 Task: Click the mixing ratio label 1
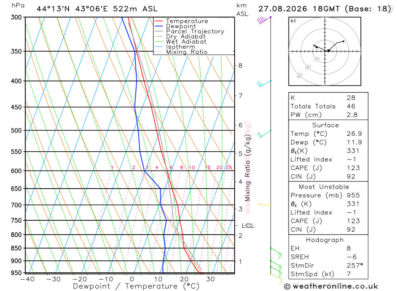[x=112, y=168]
